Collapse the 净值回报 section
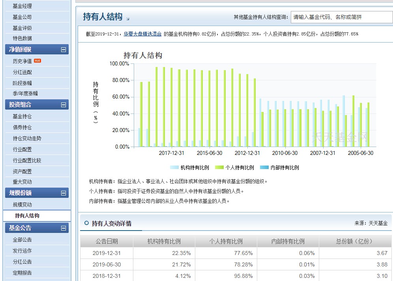Image resolution: width=393 pixels, height=281 pixels. (x=64, y=50)
